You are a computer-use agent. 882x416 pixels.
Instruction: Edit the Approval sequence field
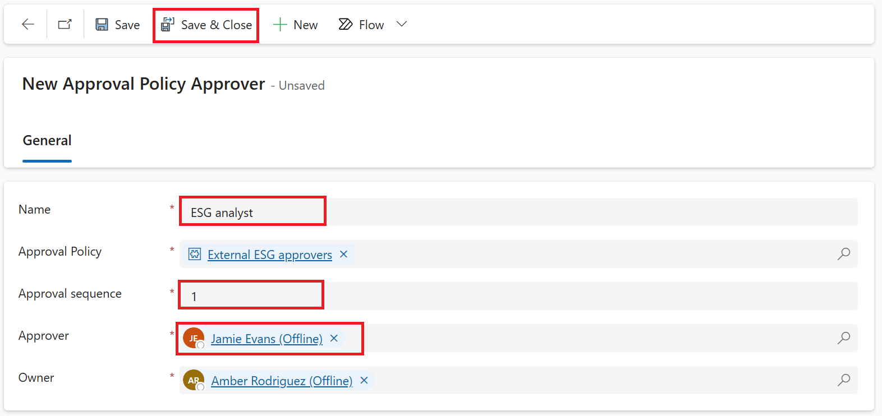pos(518,296)
